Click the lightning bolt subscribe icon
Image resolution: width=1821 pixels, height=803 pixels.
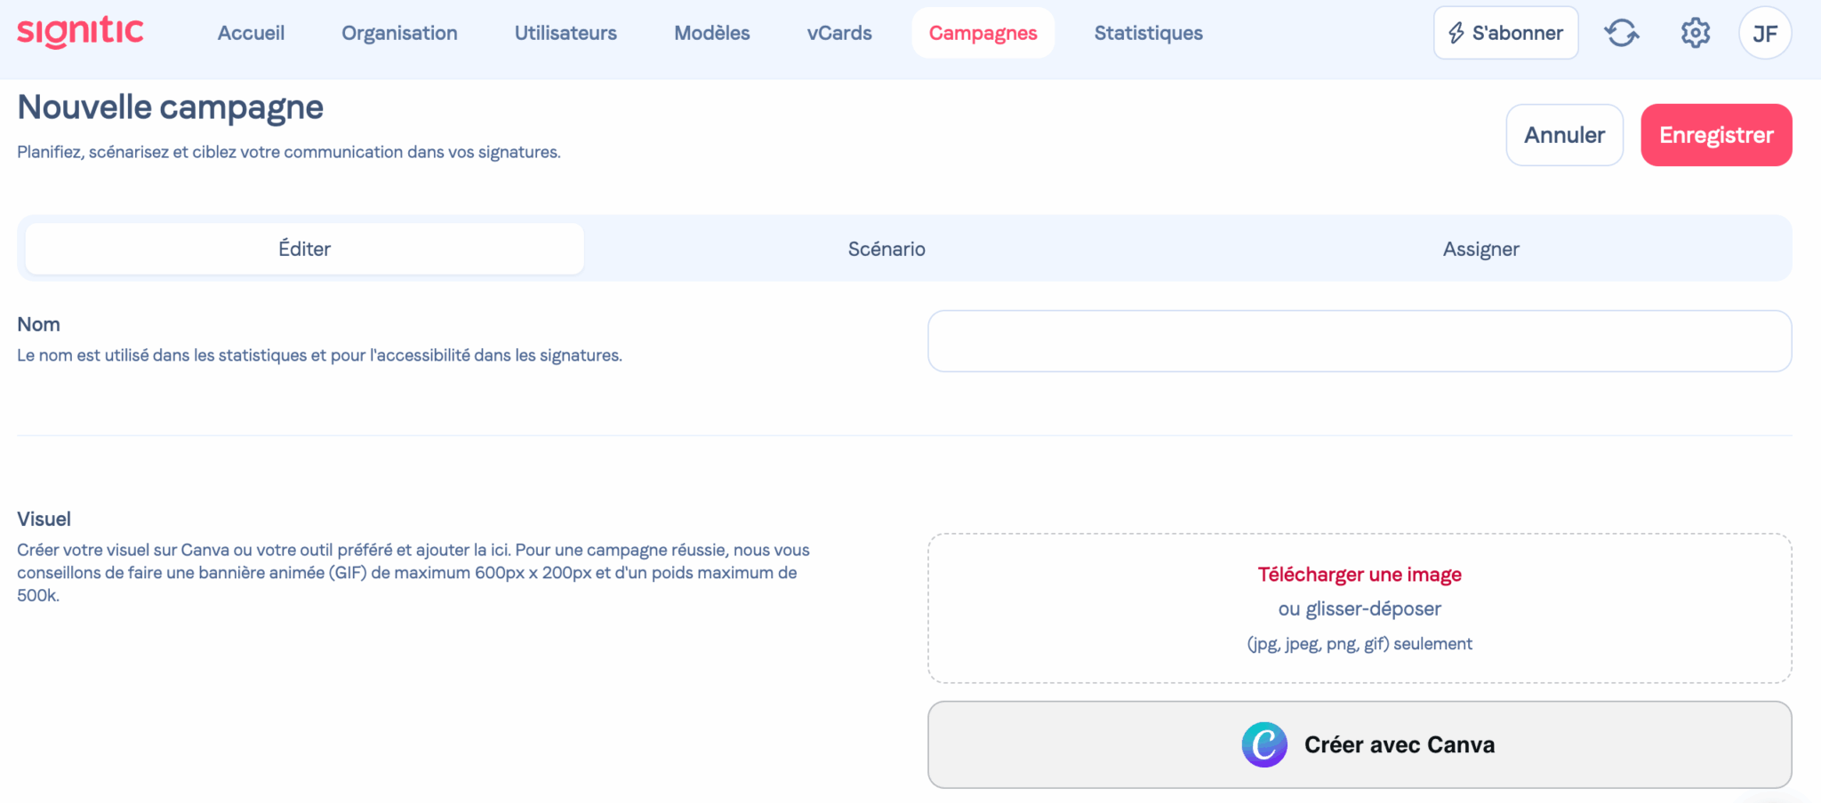coord(1456,33)
